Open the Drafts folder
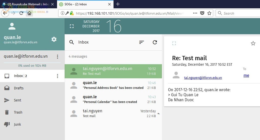The width and height of the screenshot is (260, 140). [x=19, y=88]
